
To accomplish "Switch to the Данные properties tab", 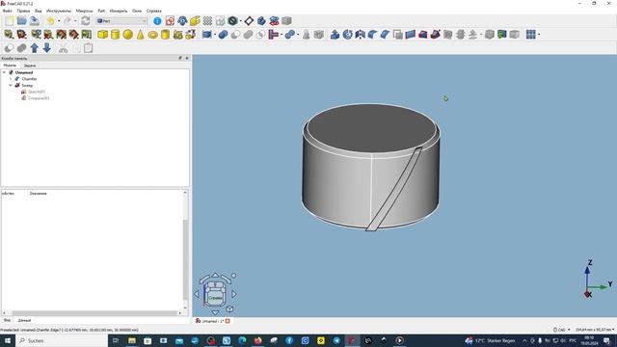I will [24, 320].
